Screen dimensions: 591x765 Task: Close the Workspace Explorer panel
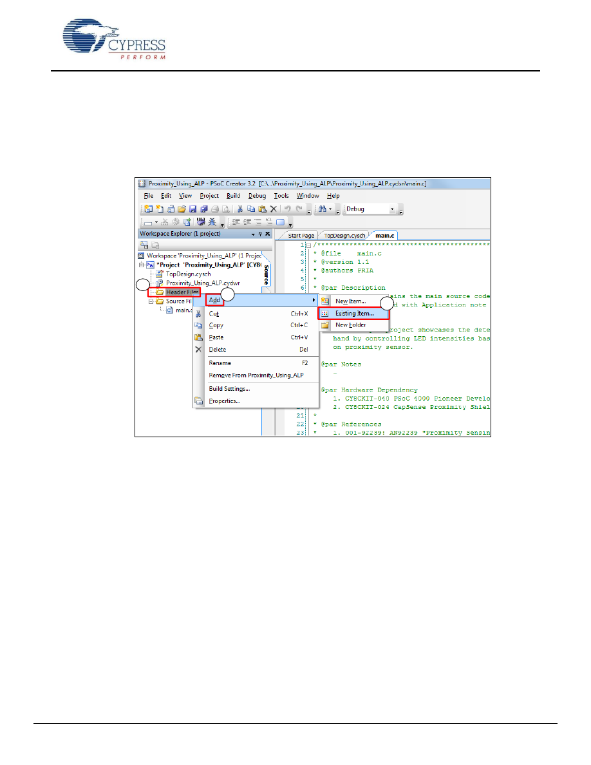click(267, 234)
